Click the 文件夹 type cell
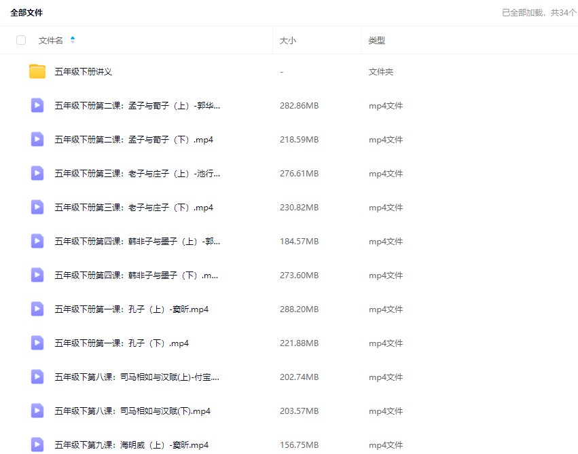 pyautogui.click(x=381, y=71)
